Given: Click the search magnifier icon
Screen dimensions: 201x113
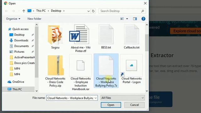Looking at the screenshot, I should click(x=143, y=11).
